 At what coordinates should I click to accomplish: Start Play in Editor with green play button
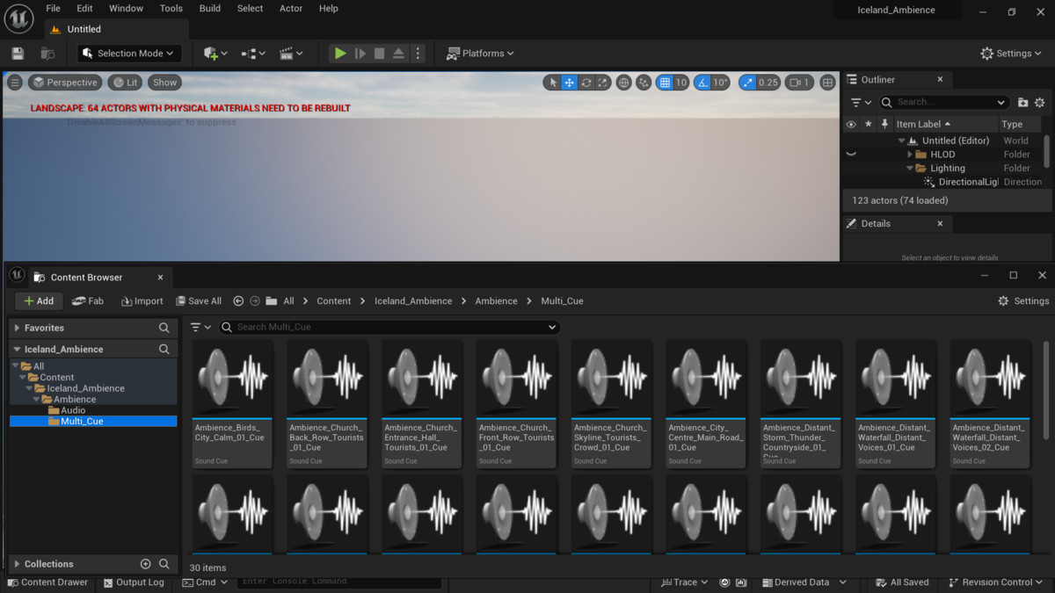tap(340, 54)
